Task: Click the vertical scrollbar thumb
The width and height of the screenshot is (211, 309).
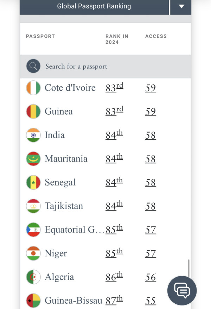Action: pyautogui.click(x=189, y=269)
